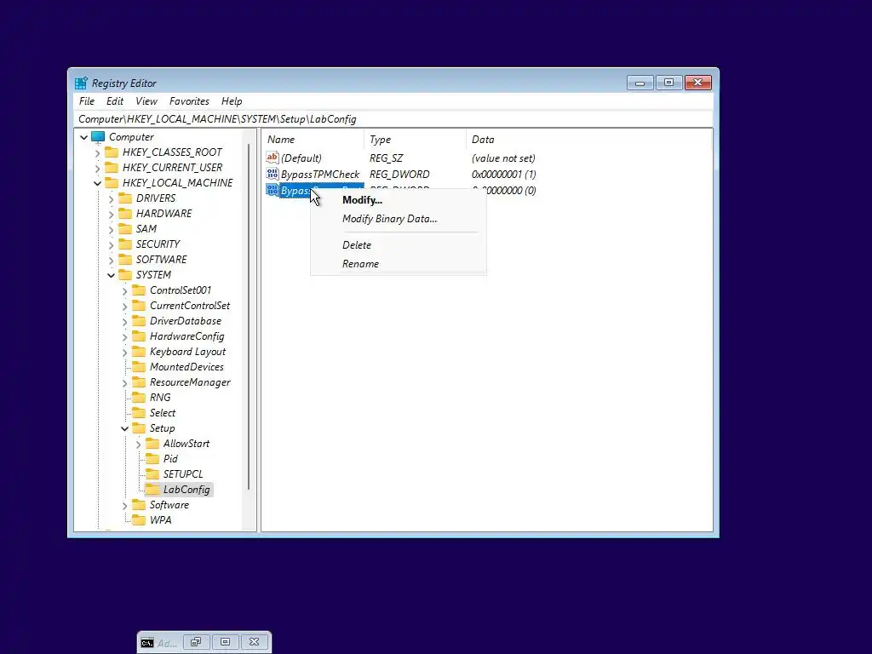Viewport: 872px width, 654px height.
Task: Click the SYSTEM folder icon
Action: click(x=126, y=275)
